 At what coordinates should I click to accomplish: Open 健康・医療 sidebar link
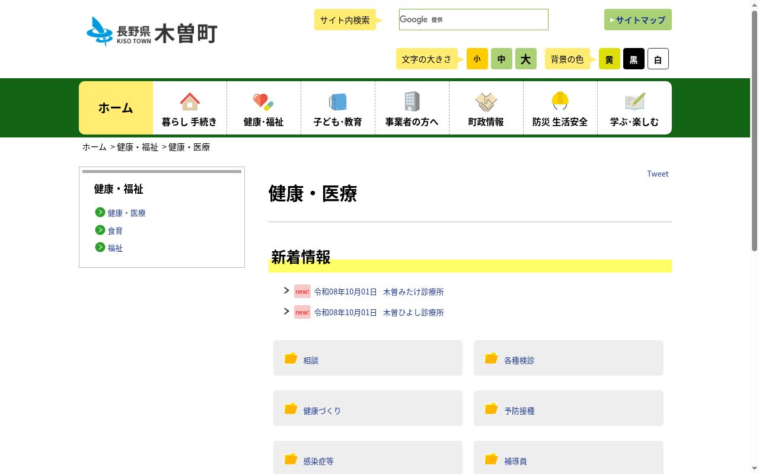click(x=126, y=213)
